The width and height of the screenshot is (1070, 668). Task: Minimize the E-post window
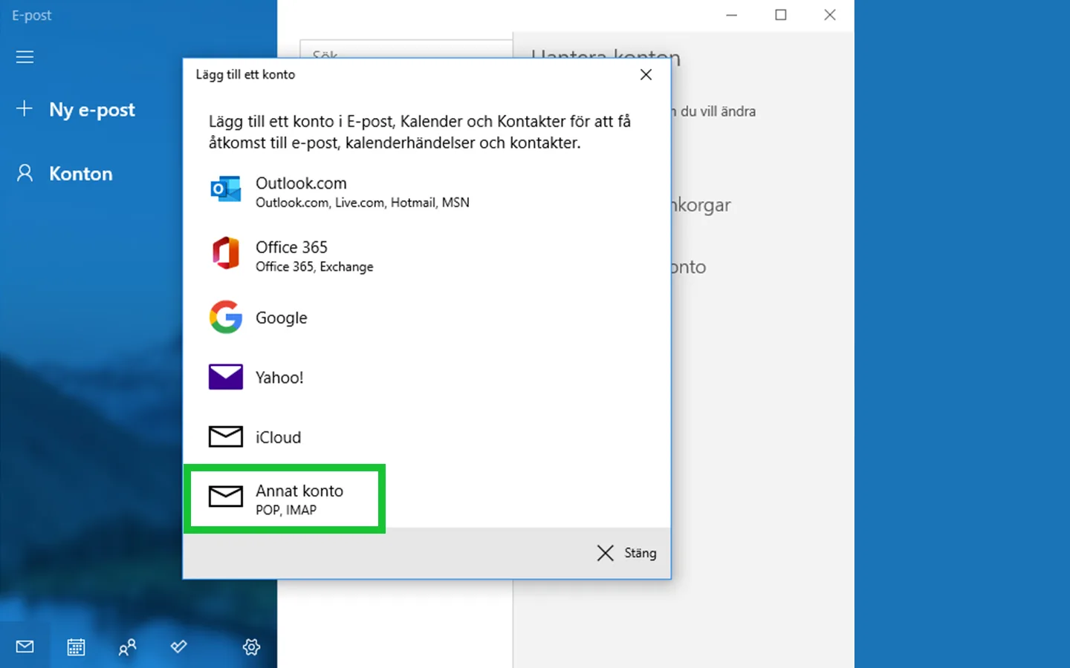point(732,15)
